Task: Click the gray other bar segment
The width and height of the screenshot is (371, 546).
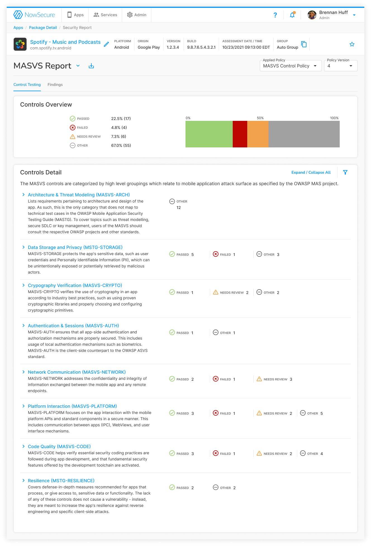Action: click(x=304, y=134)
